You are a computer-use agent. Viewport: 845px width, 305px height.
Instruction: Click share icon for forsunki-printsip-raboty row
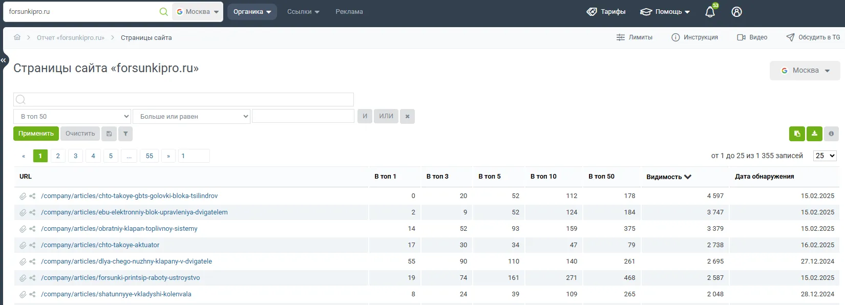[x=32, y=278]
